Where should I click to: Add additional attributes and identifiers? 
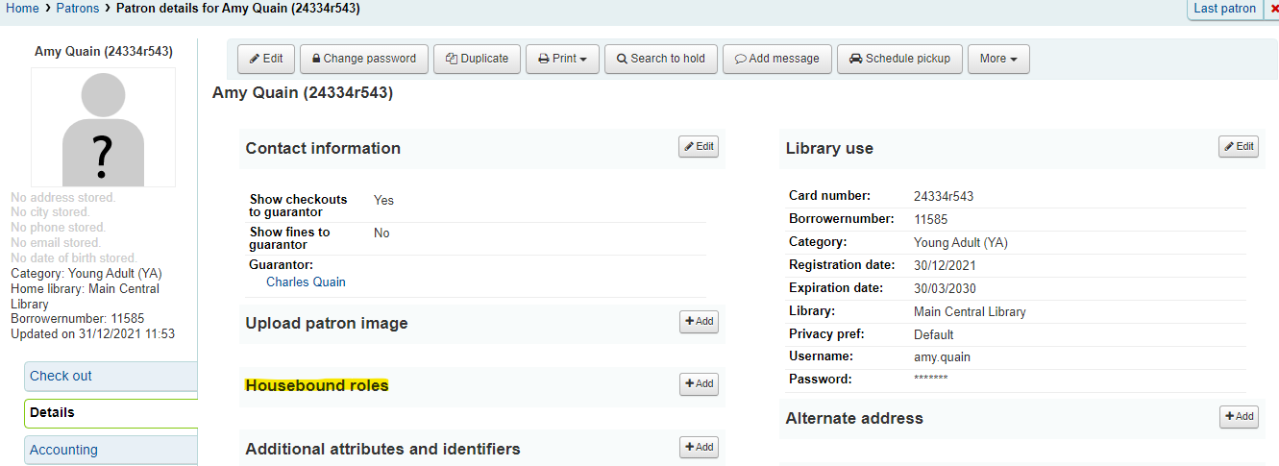699,447
